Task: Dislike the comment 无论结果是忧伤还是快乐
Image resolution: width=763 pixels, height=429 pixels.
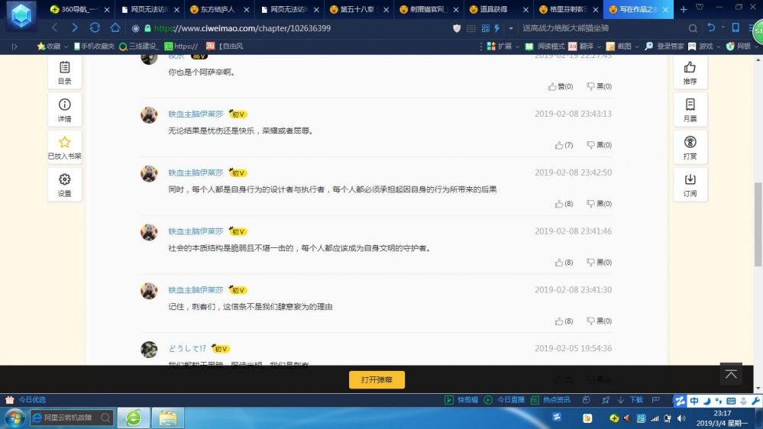Action: [599, 145]
